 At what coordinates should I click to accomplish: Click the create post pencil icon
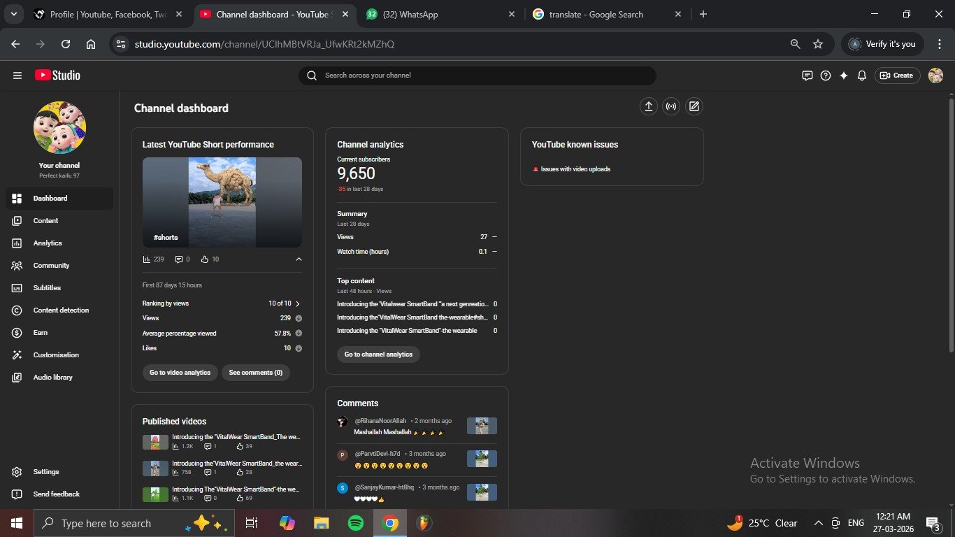pos(694,106)
